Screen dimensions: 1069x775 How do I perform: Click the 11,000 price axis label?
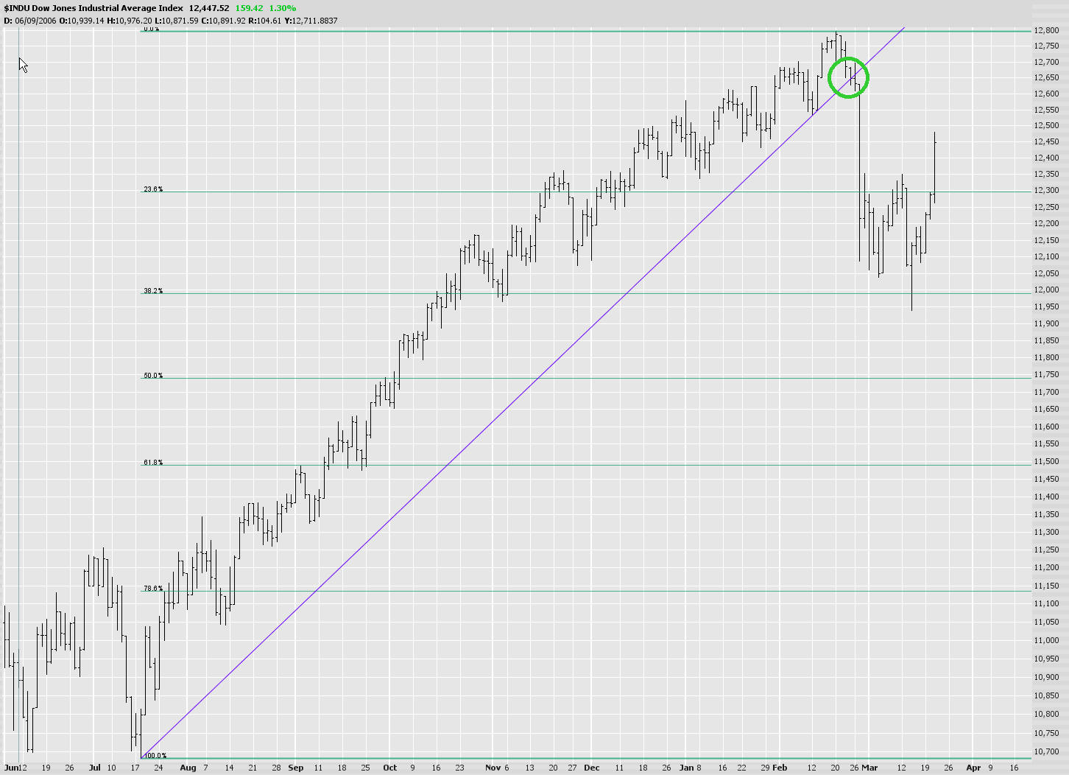tap(1046, 640)
